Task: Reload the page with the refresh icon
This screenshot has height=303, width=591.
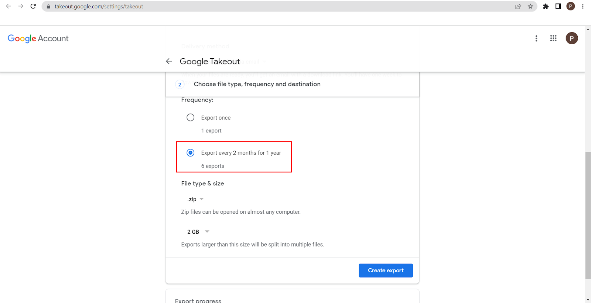Action: tap(33, 6)
